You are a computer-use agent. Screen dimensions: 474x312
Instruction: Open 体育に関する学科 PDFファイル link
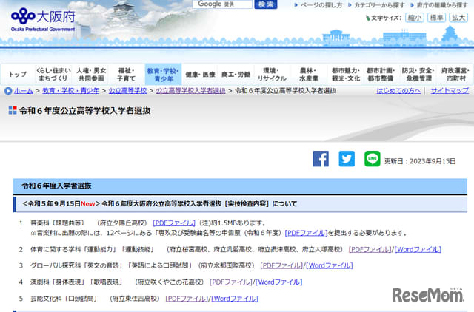[x=370, y=250]
